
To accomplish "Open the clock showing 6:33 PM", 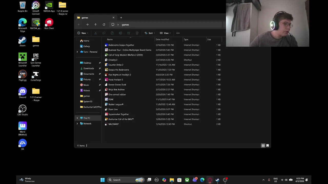I will [300, 180].
